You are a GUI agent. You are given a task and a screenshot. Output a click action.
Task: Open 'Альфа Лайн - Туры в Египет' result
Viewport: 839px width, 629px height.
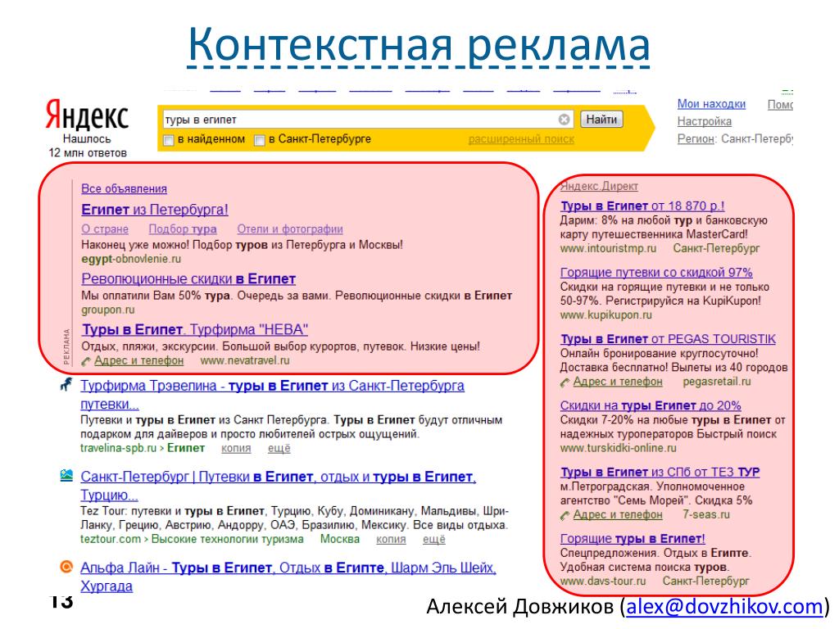pos(288,568)
